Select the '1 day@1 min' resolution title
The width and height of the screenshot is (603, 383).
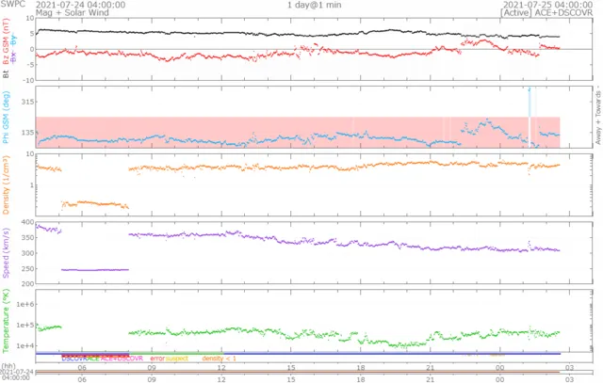[314, 5]
